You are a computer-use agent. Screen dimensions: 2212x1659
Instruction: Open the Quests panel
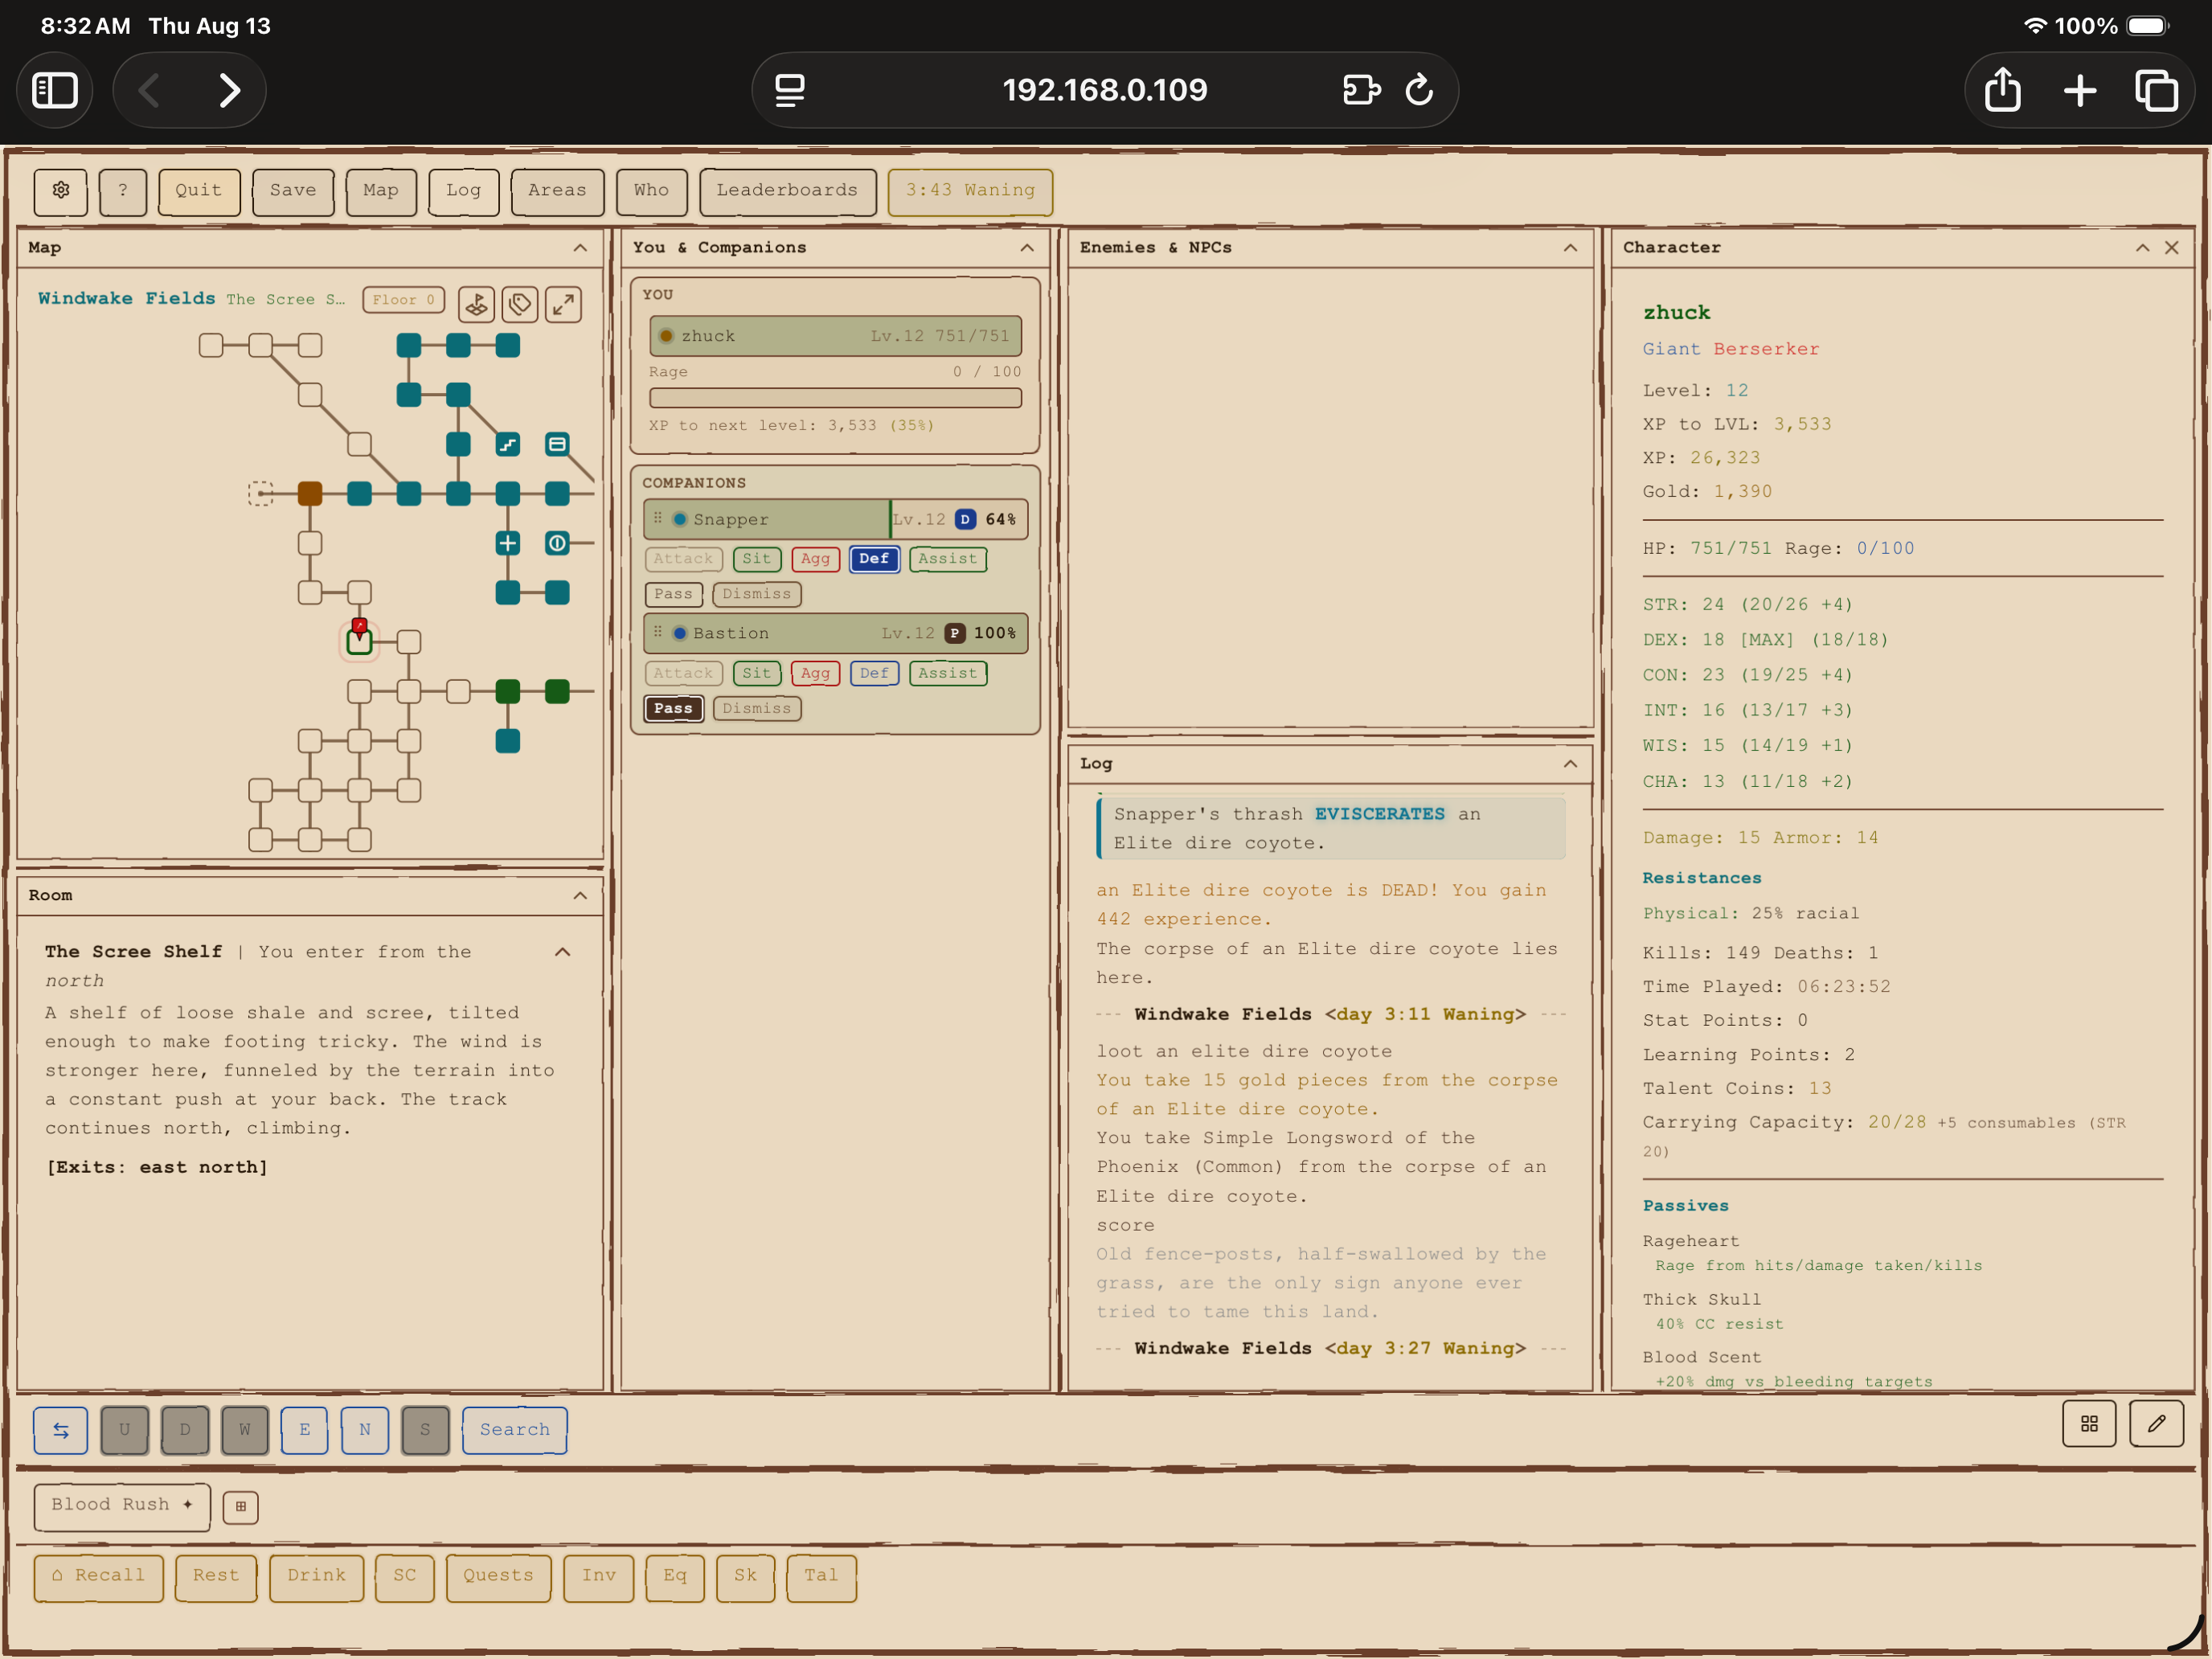(498, 1576)
